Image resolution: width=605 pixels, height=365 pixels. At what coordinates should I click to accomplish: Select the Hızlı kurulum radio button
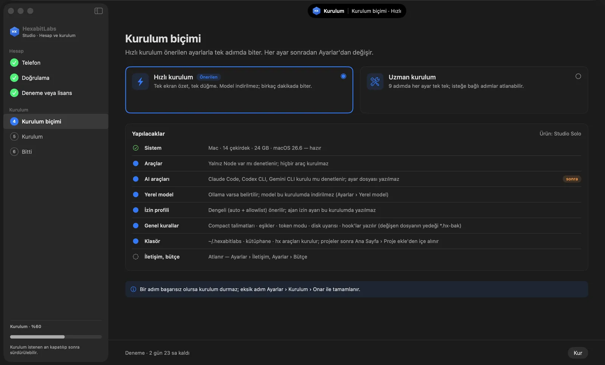(343, 76)
